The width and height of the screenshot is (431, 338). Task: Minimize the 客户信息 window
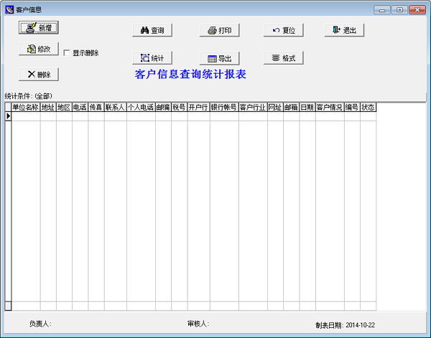[x=382, y=10]
